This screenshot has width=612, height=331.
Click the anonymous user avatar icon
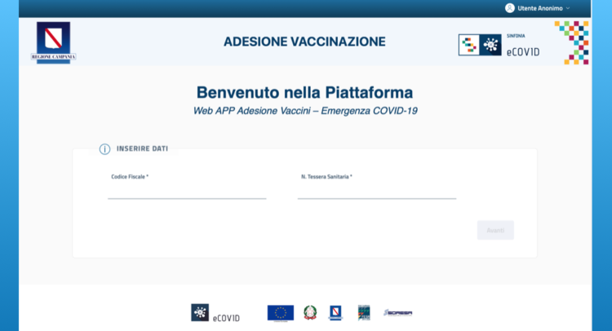pyautogui.click(x=510, y=8)
